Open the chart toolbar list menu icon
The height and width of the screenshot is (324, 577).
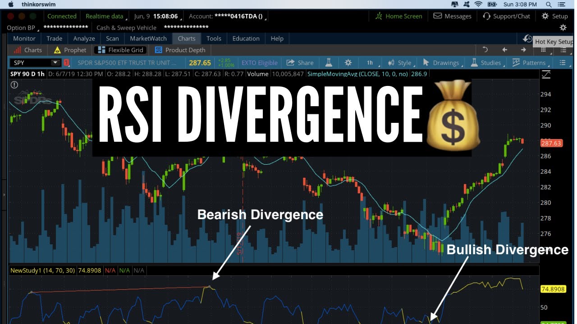563,63
